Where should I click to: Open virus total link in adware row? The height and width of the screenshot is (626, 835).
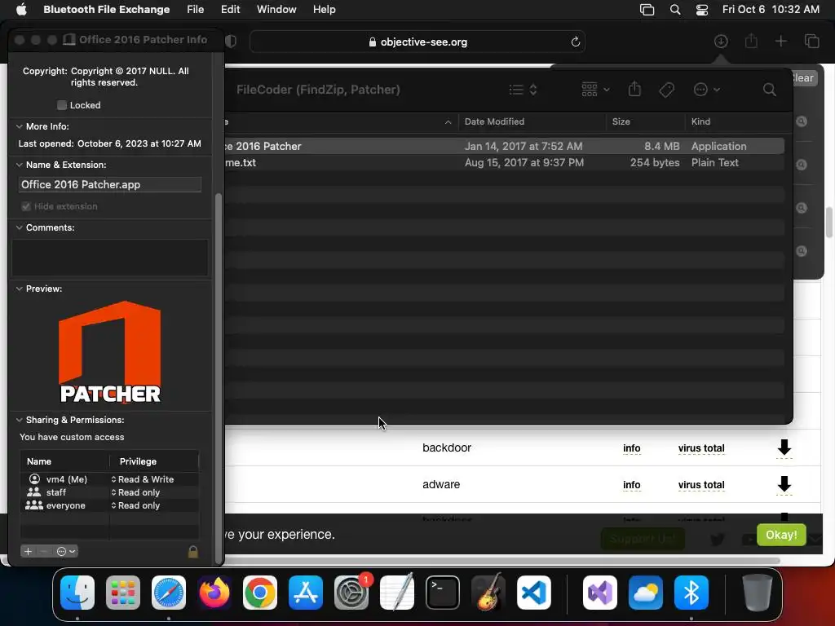pos(701,485)
